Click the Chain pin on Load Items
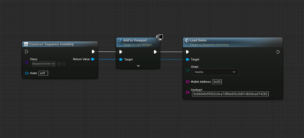304x138 pixels. 188,70
